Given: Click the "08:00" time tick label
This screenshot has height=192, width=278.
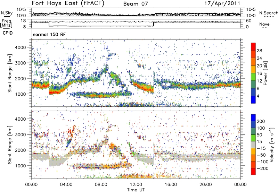Looking at the screenshot, I should click(x=101, y=185).
